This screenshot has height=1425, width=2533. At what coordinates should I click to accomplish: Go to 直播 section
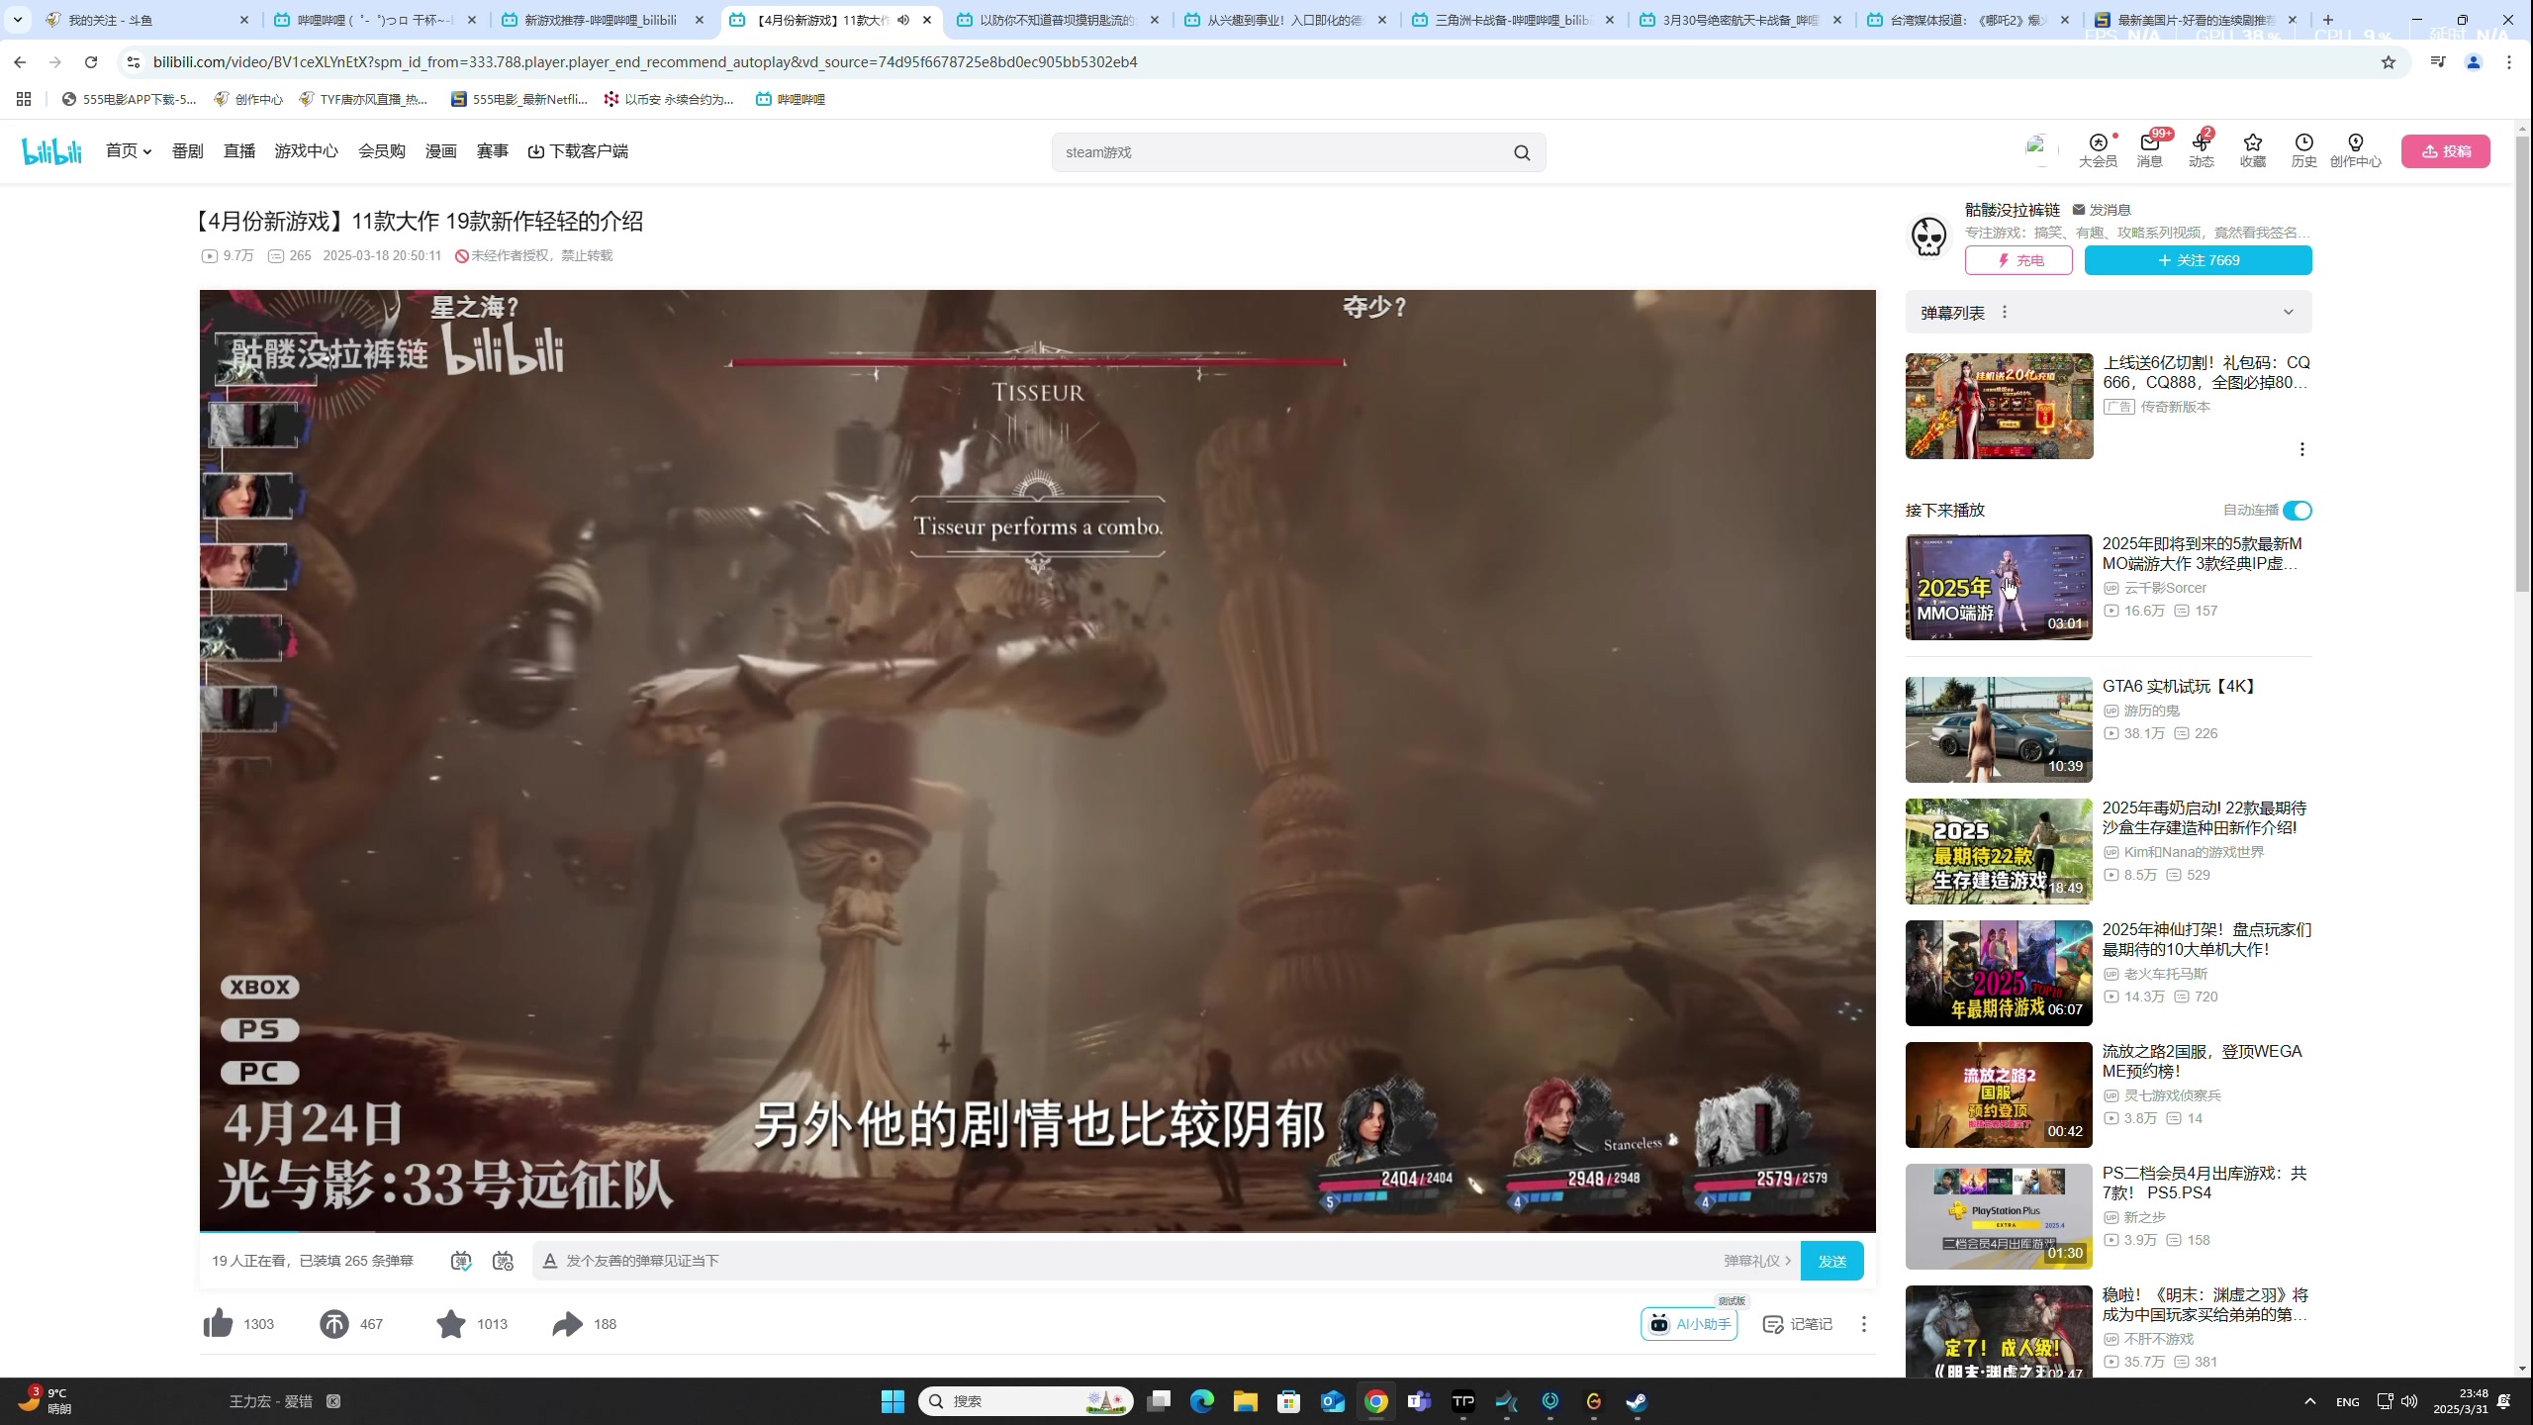point(239,151)
